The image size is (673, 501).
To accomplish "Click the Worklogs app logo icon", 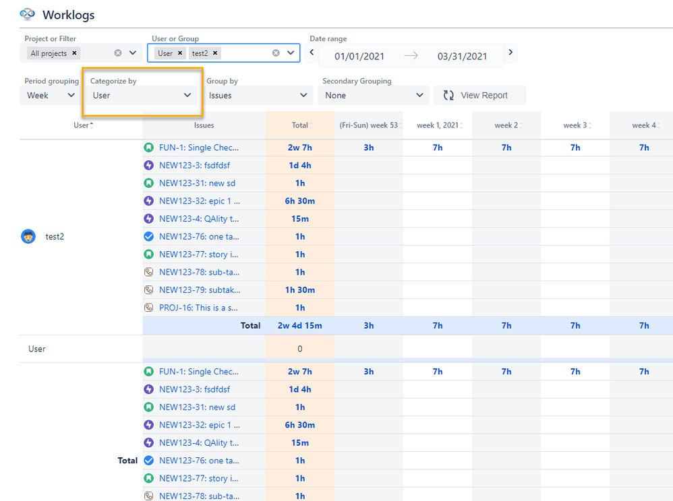I will click(27, 14).
